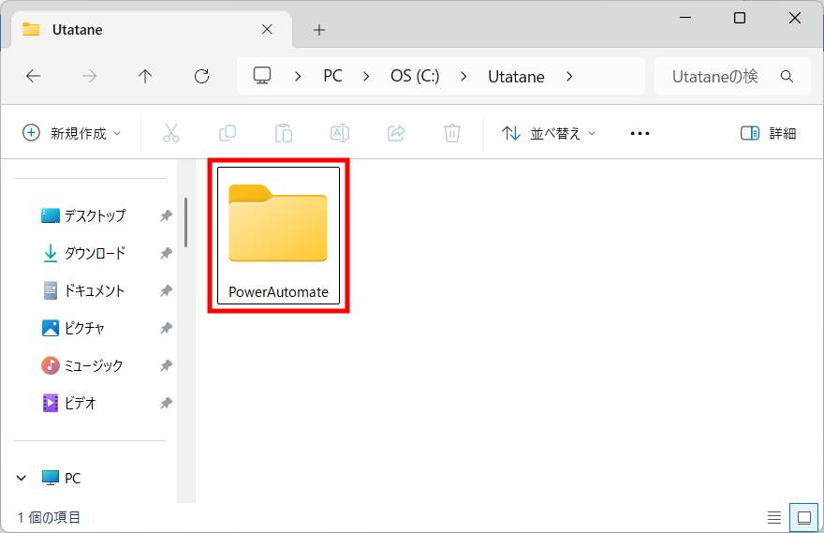This screenshot has width=824, height=533.
Task: Toggle the 詳細 details pane
Action: (x=768, y=133)
